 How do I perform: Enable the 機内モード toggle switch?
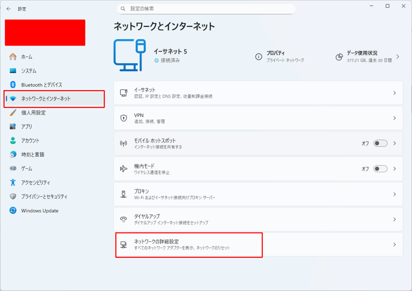pos(380,169)
